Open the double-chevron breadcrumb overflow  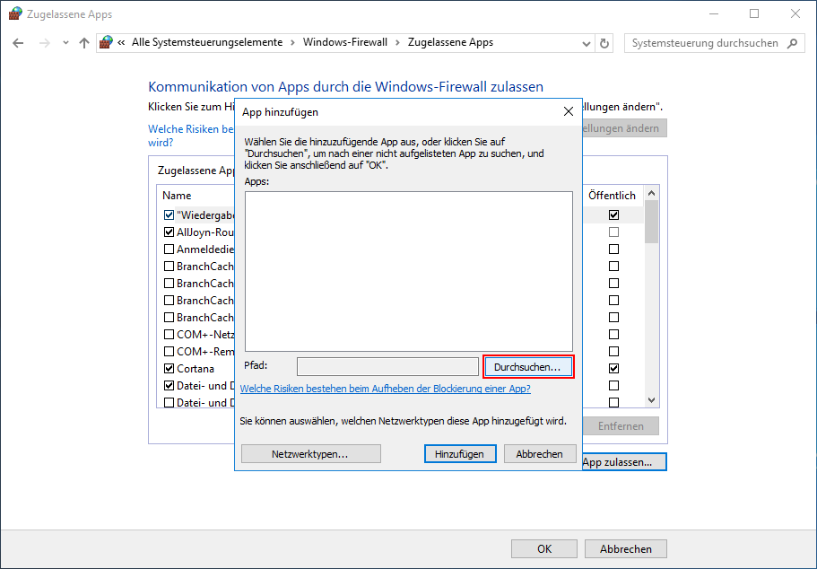[121, 43]
